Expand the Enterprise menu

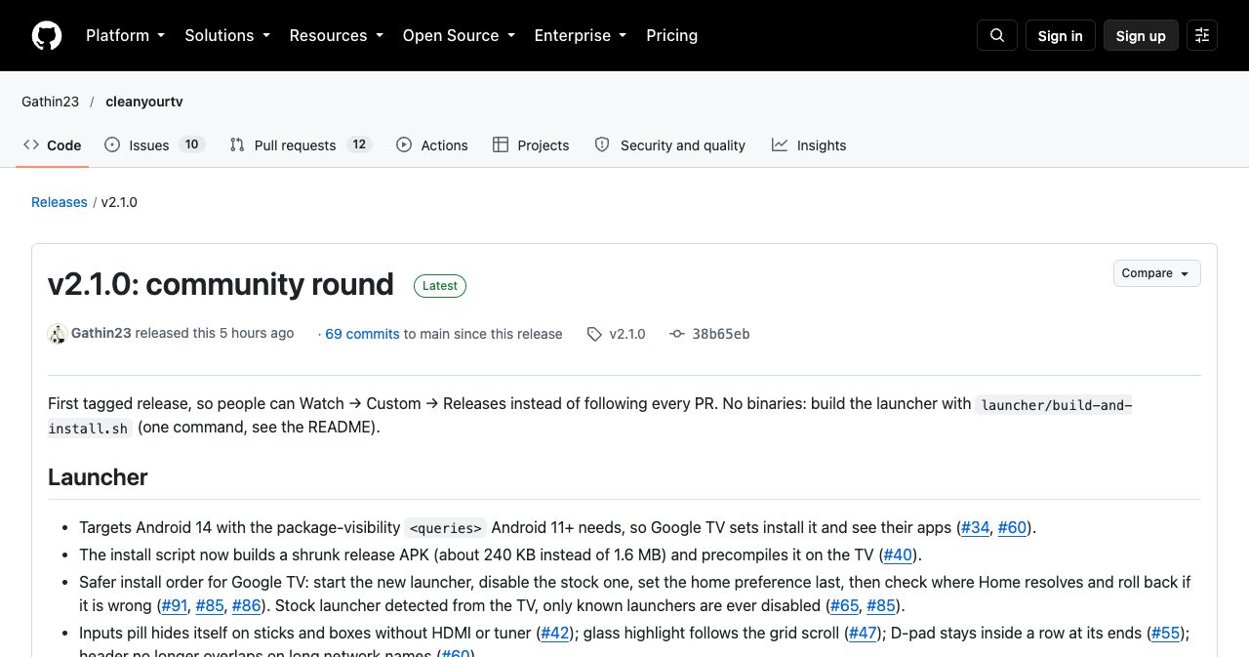(580, 35)
